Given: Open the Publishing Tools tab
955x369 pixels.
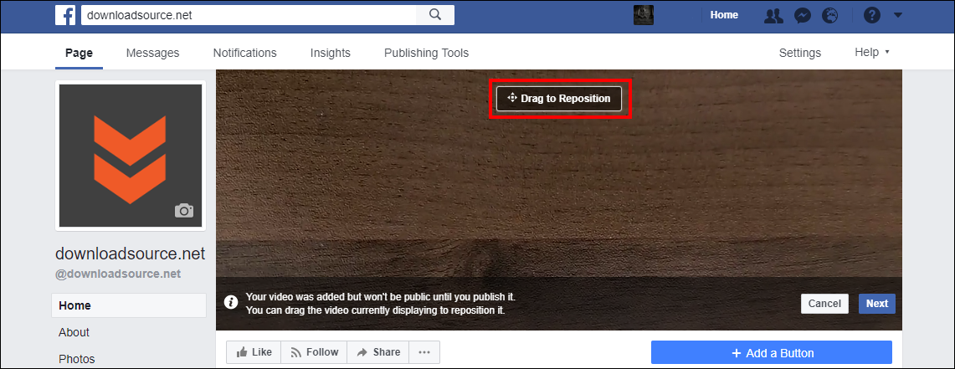Looking at the screenshot, I should tap(426, 53).
